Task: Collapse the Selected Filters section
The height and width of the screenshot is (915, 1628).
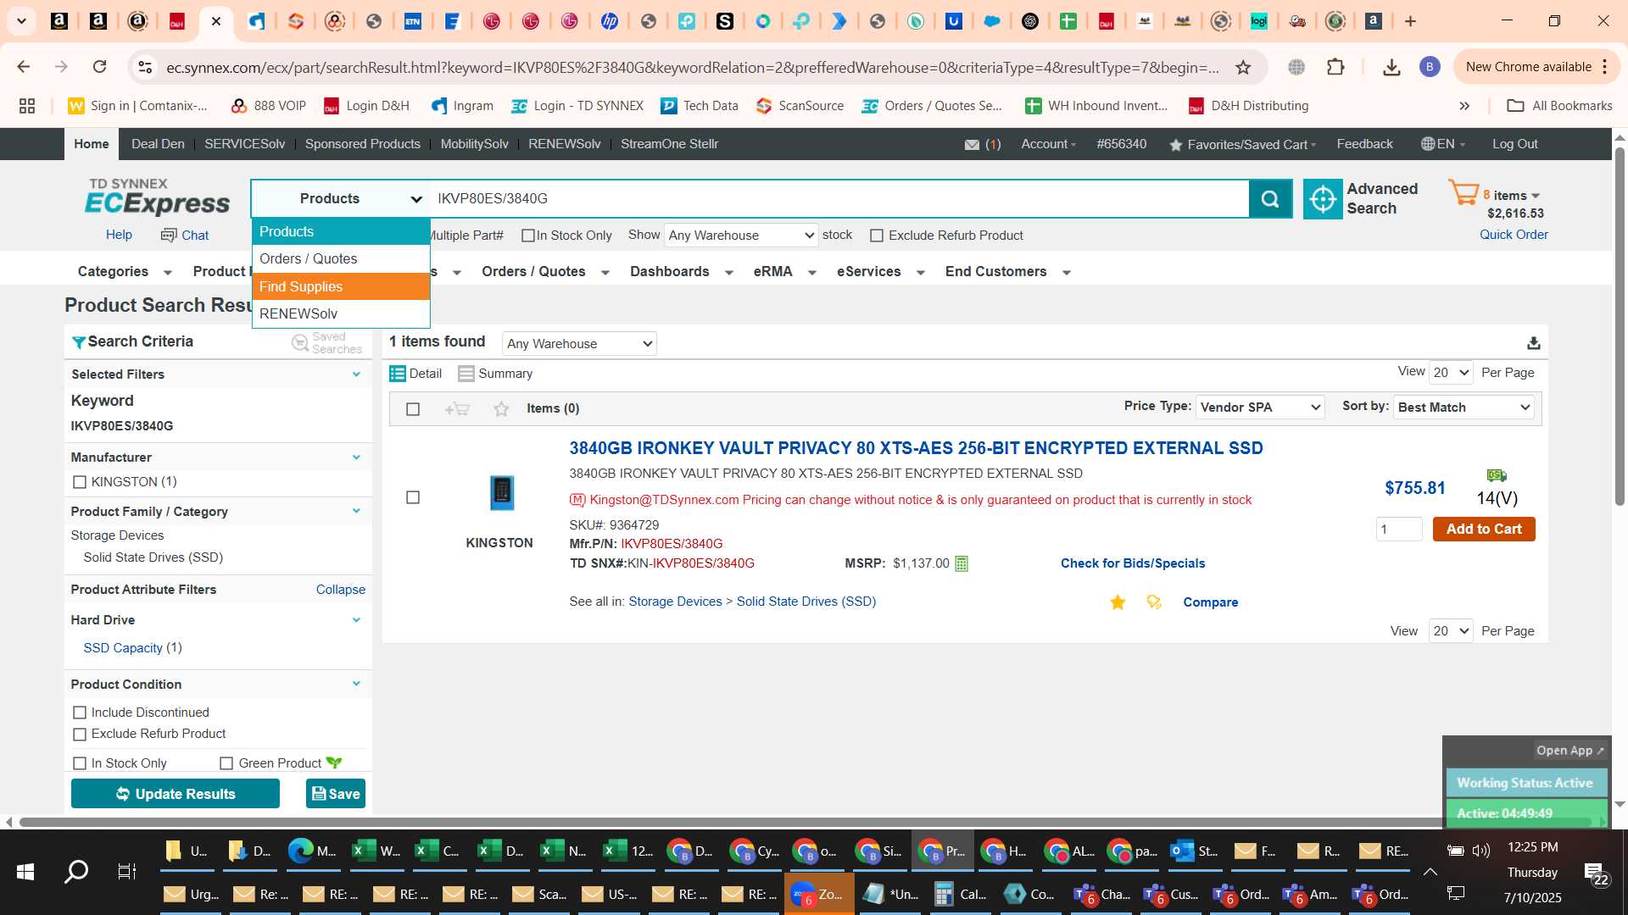Action: coord(356,374)
